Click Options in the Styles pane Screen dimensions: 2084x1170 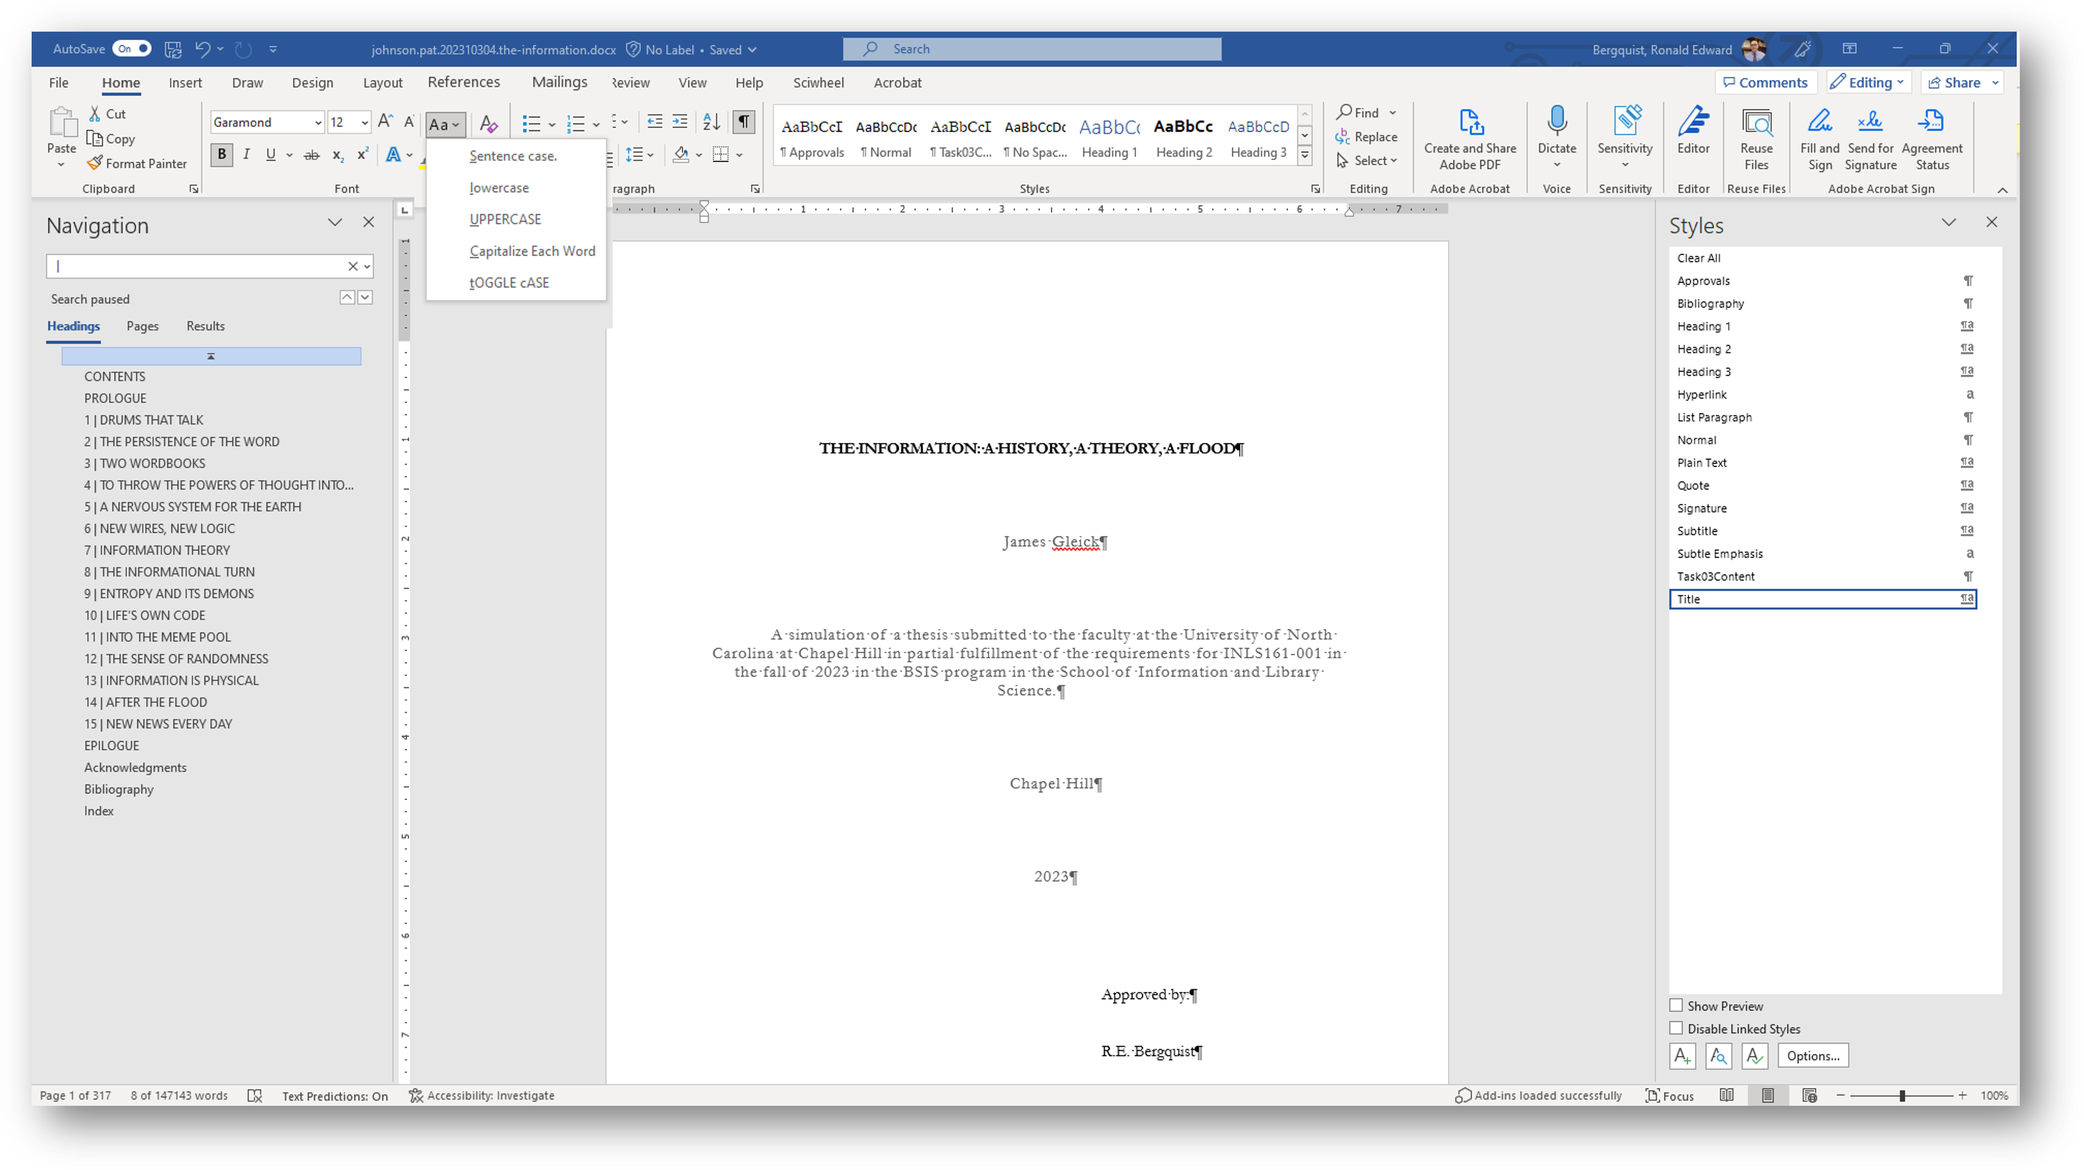tap(1813, 1056)
